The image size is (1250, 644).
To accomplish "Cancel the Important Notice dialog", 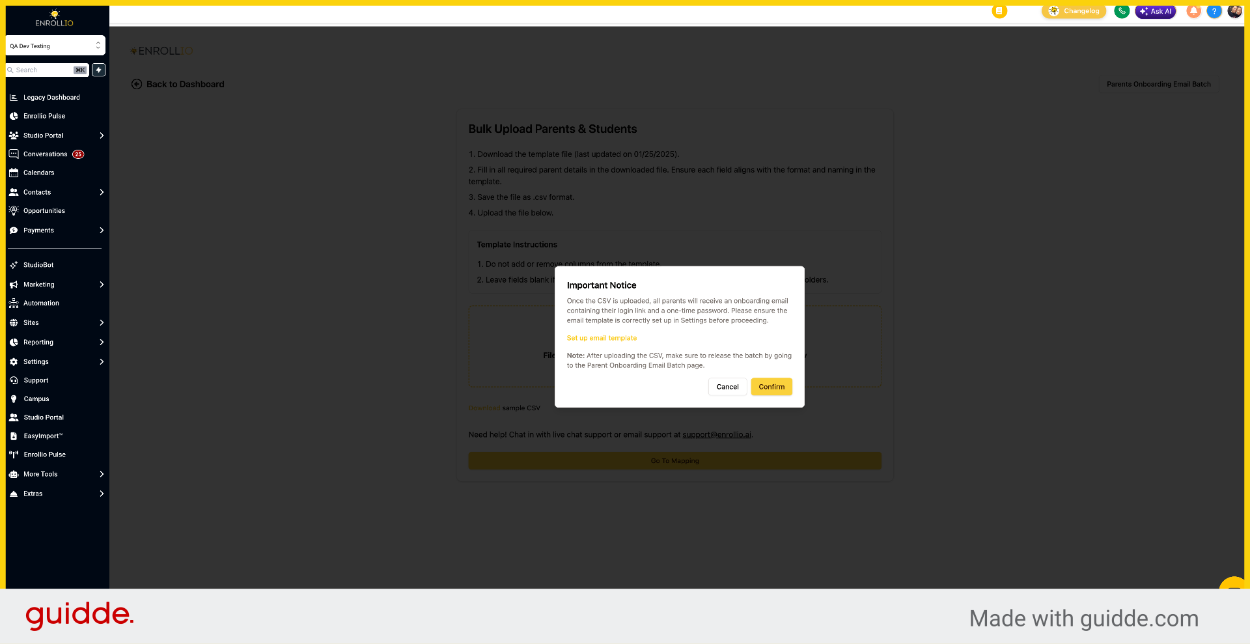I will 727,387.
